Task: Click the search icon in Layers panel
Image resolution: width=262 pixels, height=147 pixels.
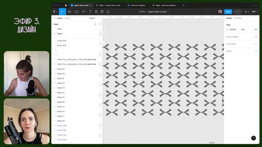Action: coord(54,18)
